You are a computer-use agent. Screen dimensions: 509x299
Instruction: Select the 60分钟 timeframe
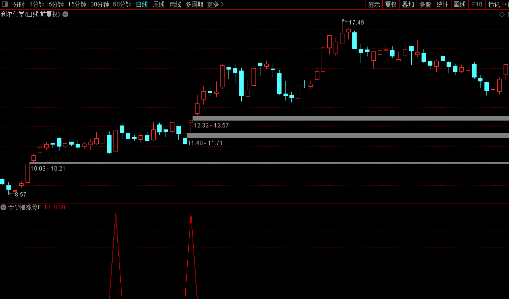point(122,4)
